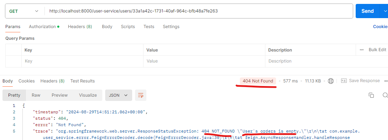Click the "trace" key on line 5
This screenshot has height=140, width=388.
click(x=42, y=131)
